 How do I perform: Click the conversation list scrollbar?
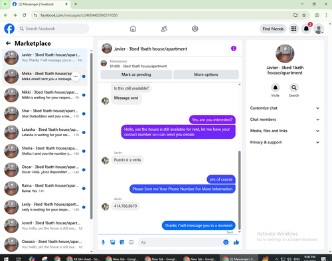click(x=92, y=136)
